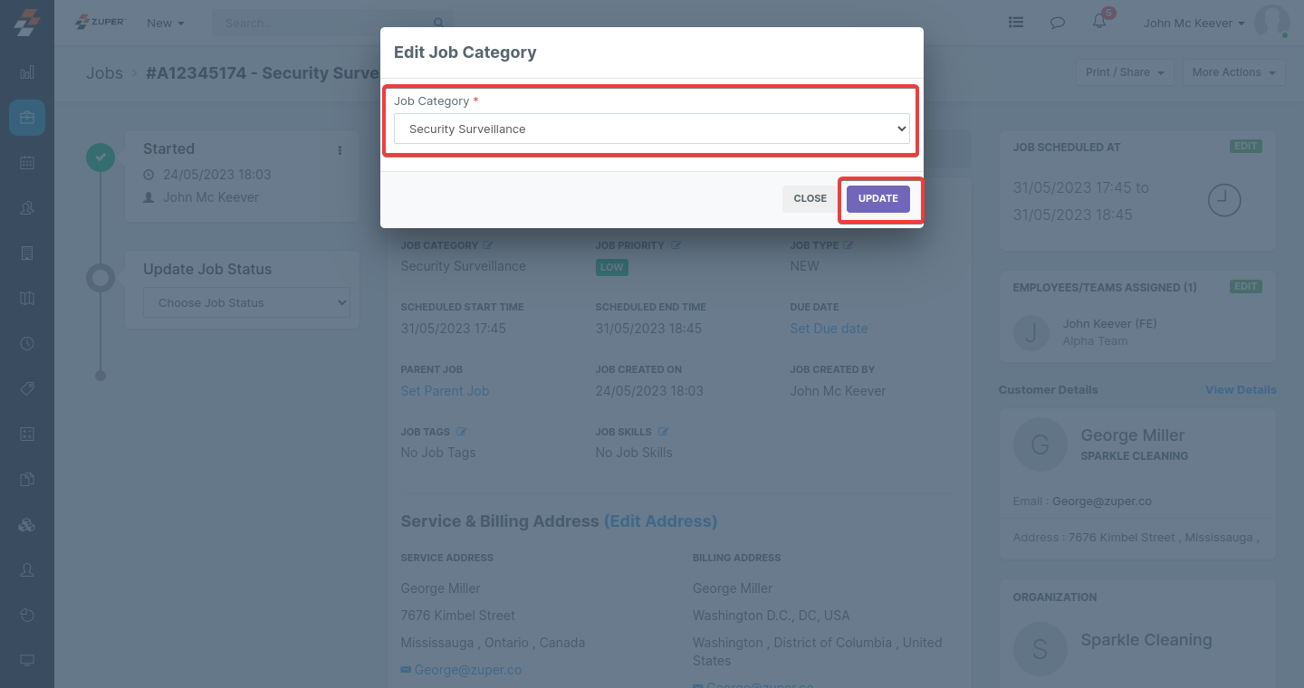
Task: Click the John Mc Keever profile avatar
Action: pyautogui.click(x=1270, y=23)
